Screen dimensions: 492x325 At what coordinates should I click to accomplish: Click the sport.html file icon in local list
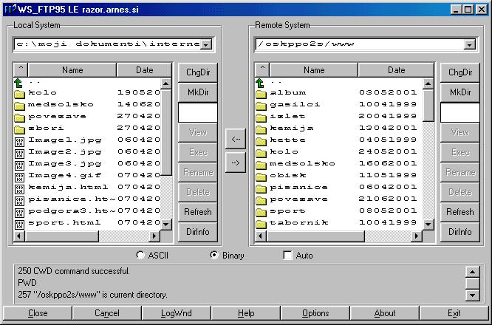pos(19,222)
